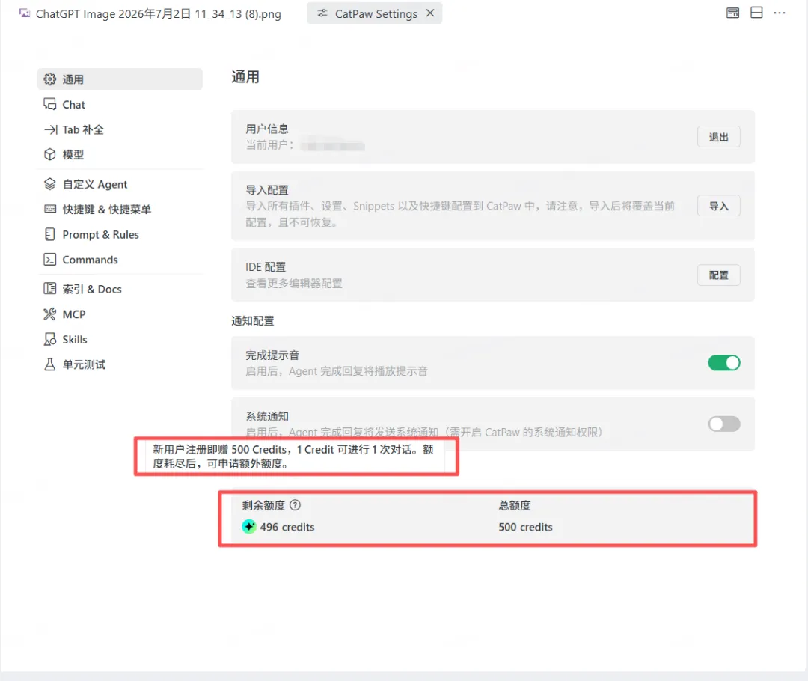This screenshot has width=808, height=681.
Task: Enable the 系统通知 toggle
Action: click(723, 424)
